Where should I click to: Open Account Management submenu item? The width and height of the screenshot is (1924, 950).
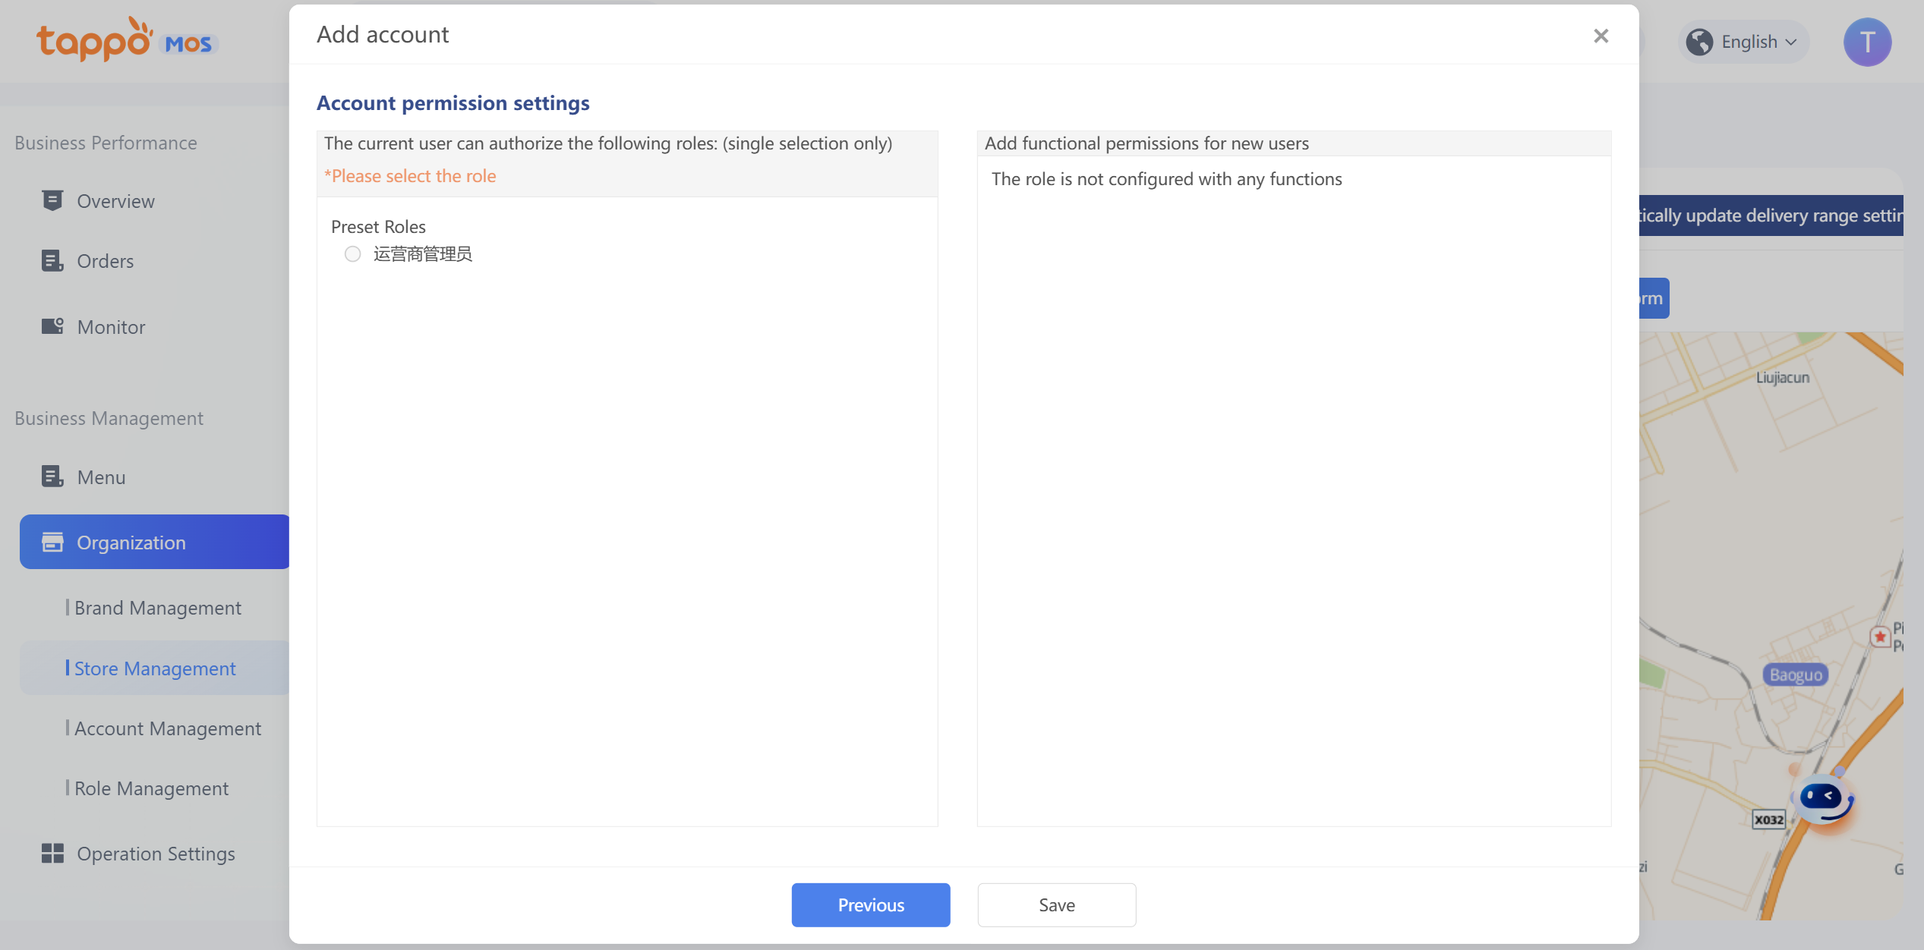click(167, 728)
